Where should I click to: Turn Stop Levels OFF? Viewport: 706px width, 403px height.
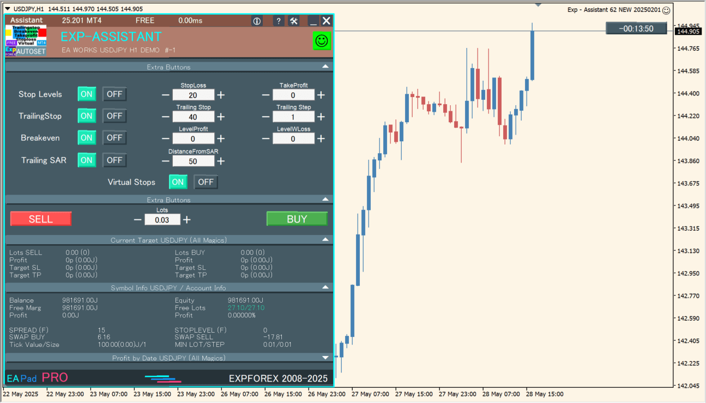click(x=114, y=94)
